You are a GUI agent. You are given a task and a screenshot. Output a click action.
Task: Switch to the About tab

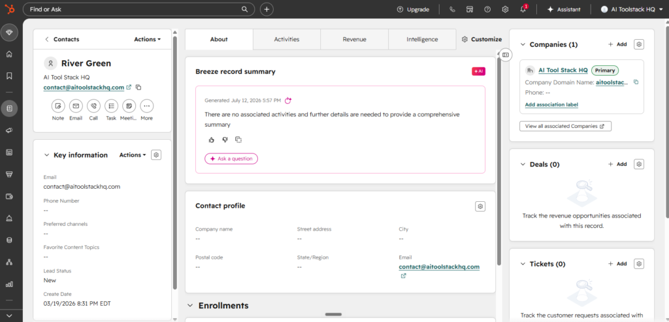pos(219,39)
